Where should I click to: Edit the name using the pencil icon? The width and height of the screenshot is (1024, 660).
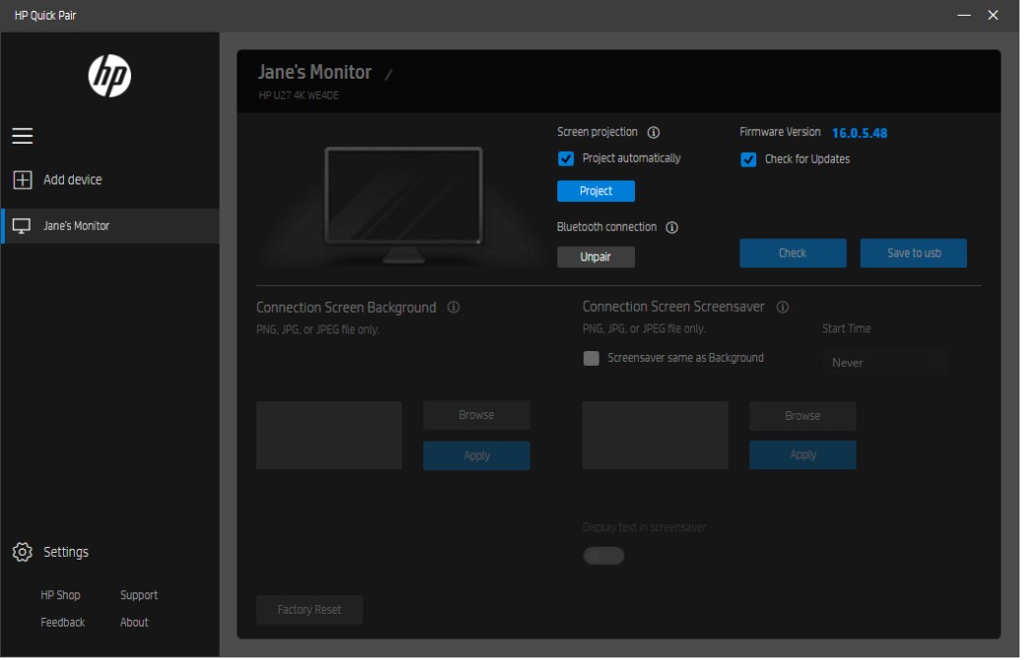click(389, 75)
